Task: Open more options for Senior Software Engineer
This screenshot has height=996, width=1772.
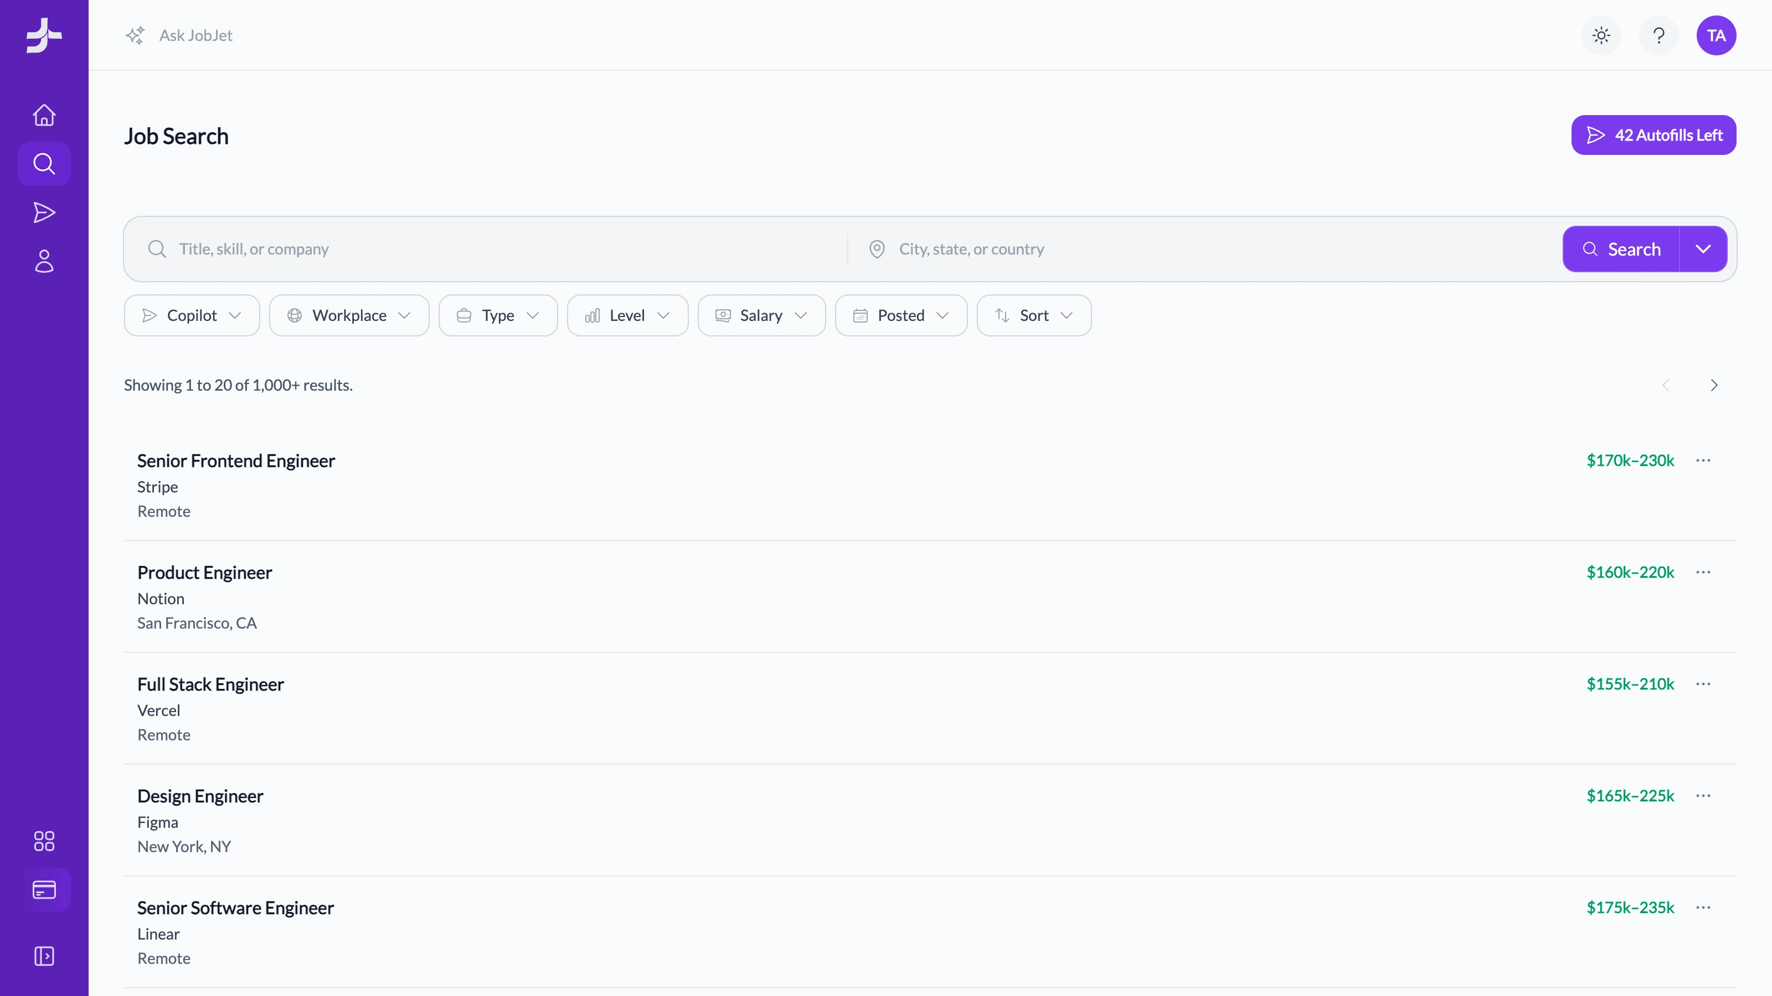Action: [x=1703, y=907]
